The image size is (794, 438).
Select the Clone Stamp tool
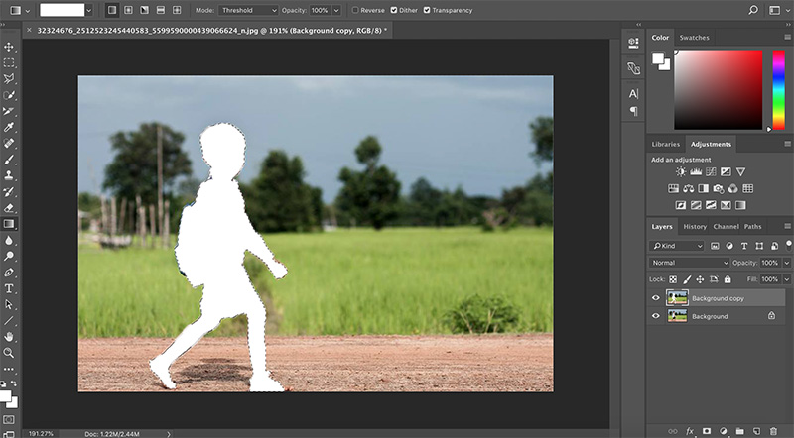click(x=9, y=175)
